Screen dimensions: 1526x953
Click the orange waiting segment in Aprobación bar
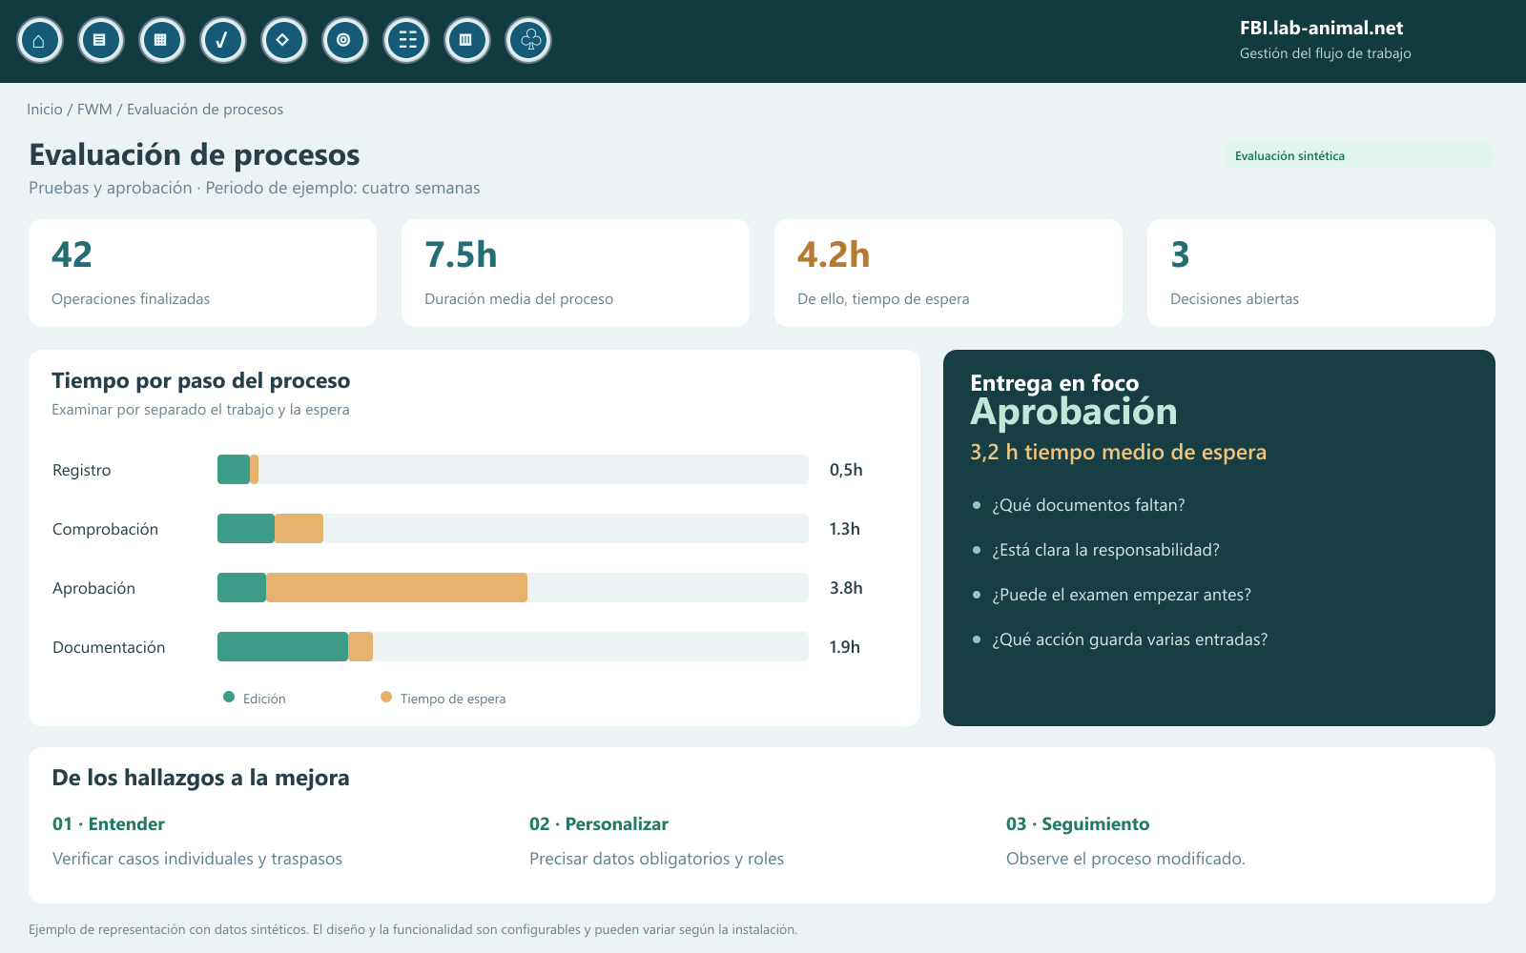click(x=397, y=588)
